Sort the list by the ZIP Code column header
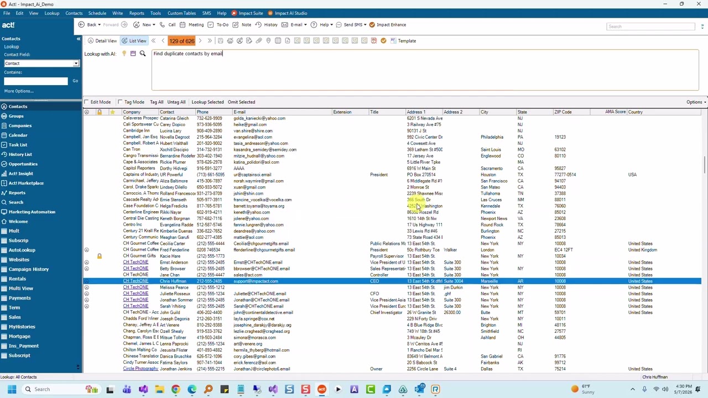The height and width of the screenshot is (398, 708). pos(571,112)
